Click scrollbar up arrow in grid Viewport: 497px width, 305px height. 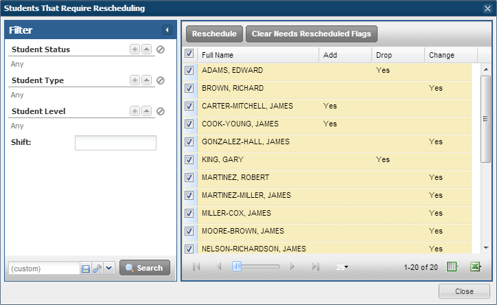point(486,69)
